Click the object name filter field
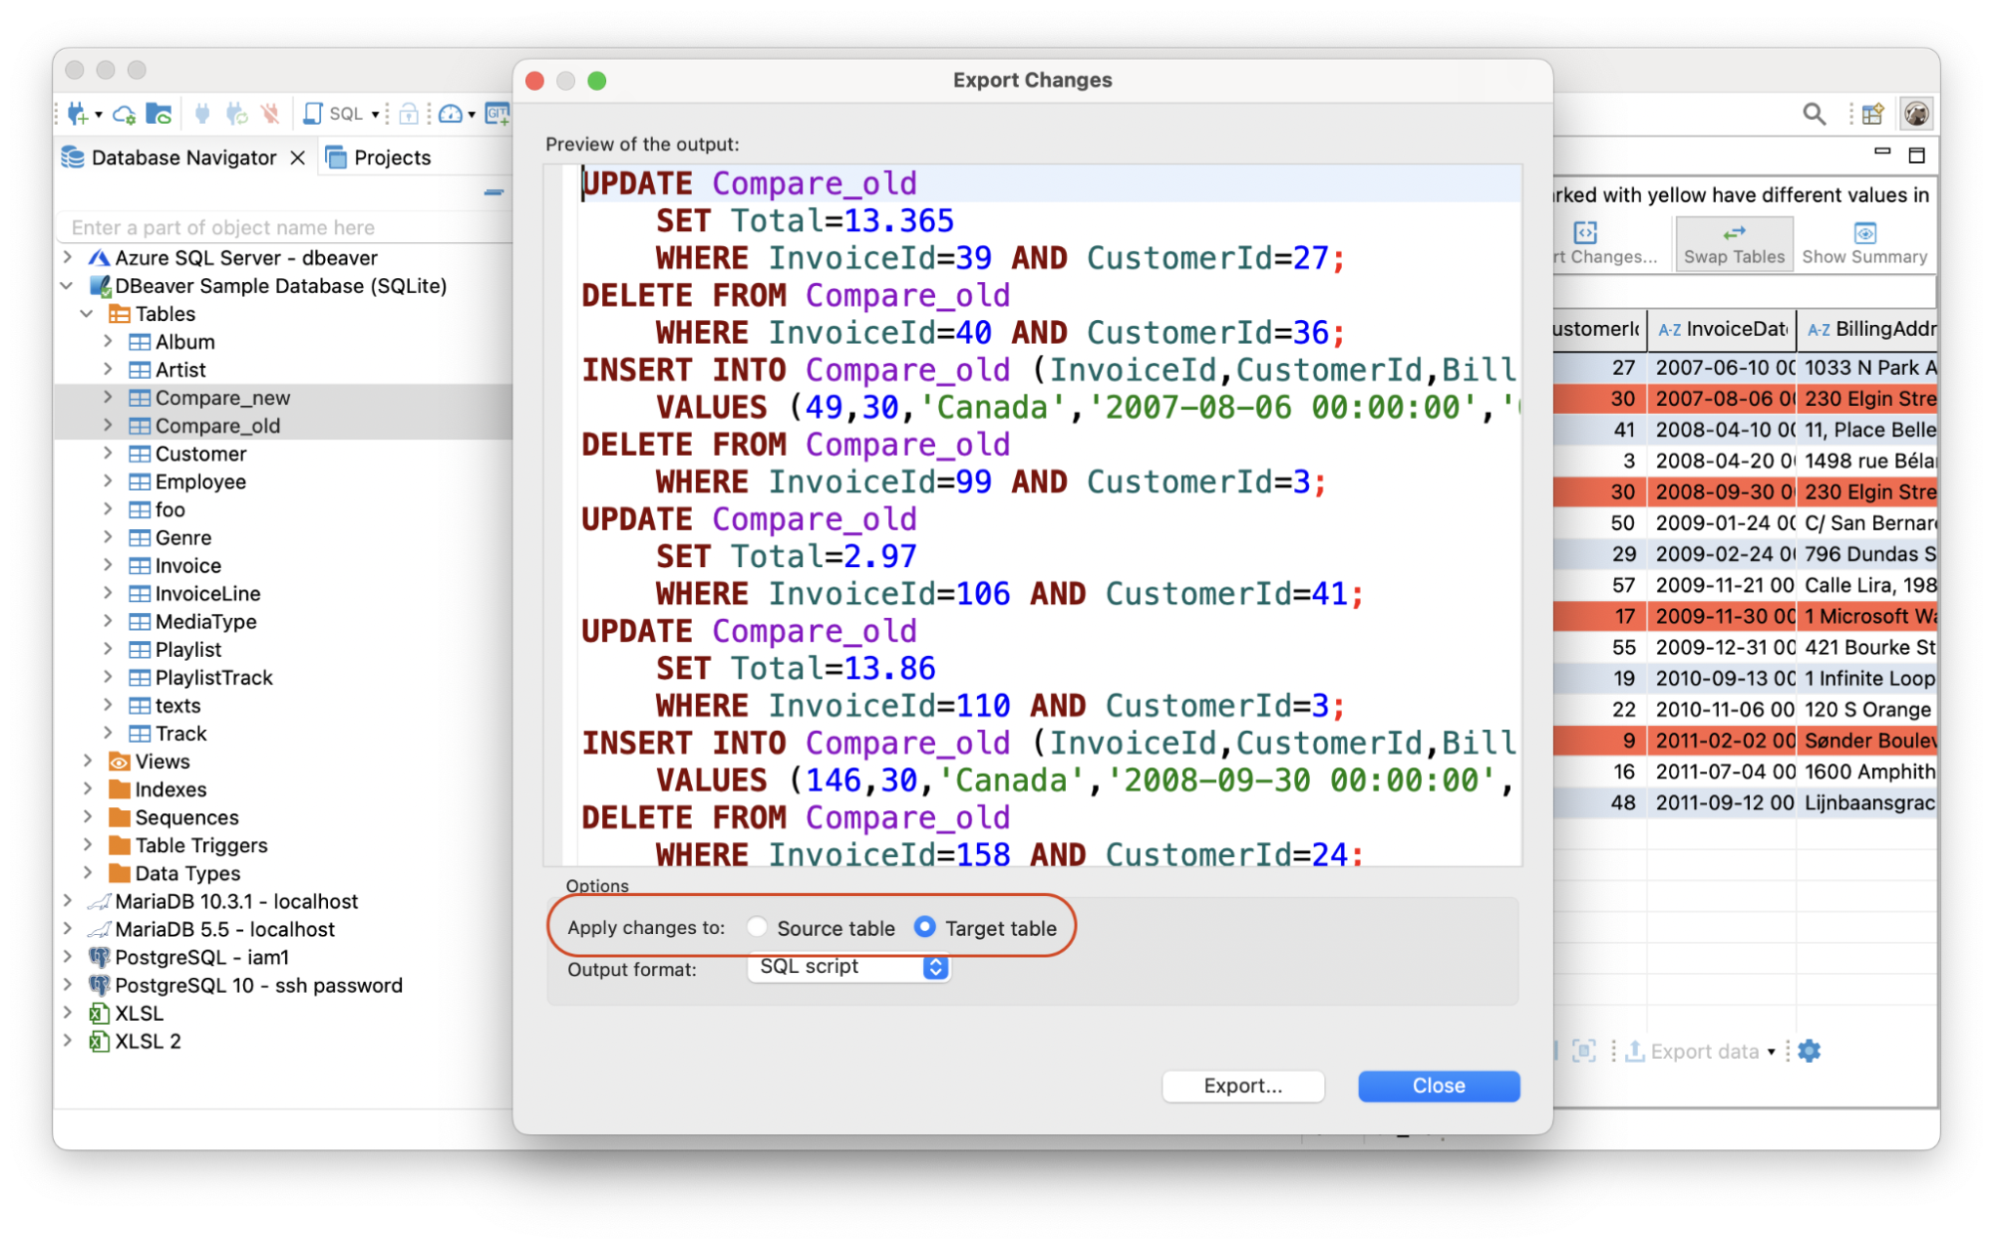Screen dimensions: 1993x1250 coord(279,226)
